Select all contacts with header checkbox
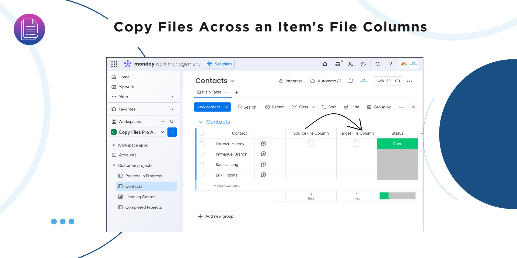 coord(201,133)
